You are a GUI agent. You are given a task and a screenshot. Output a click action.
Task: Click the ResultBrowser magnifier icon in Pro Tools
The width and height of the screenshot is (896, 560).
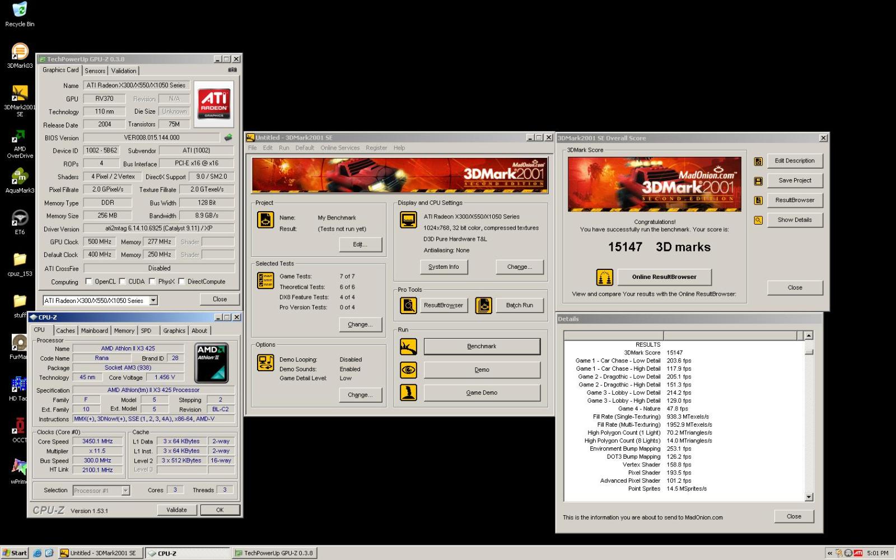click(x=408, y=305)
